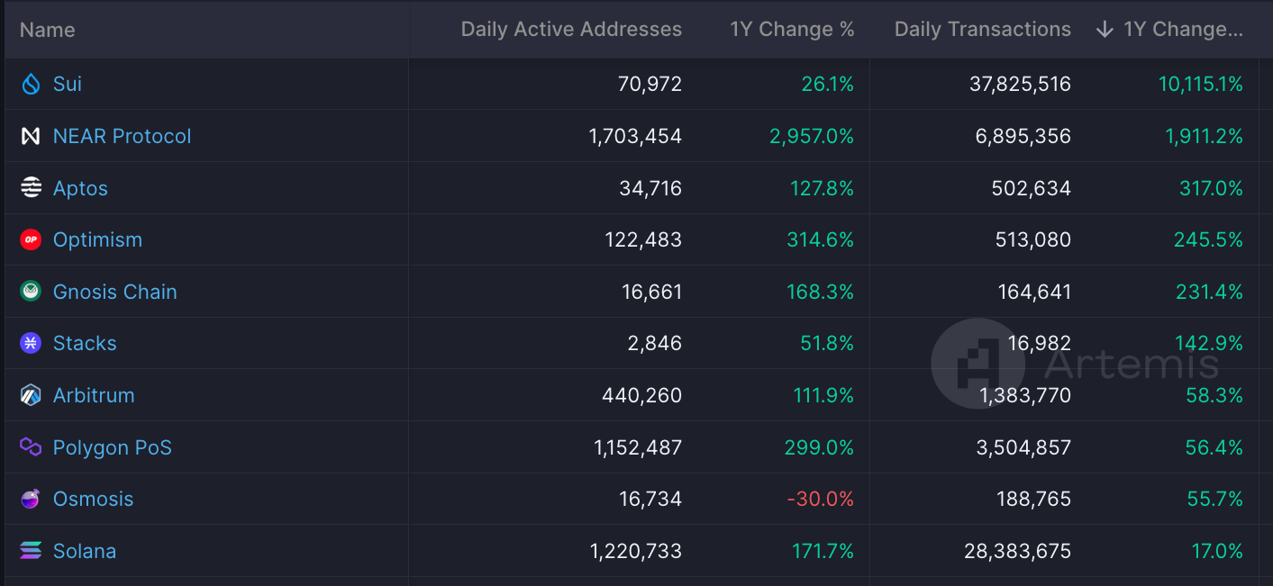Select Optimism 122,483 addresses value
Screen dimensions: 1273x586
pos(643,239)
